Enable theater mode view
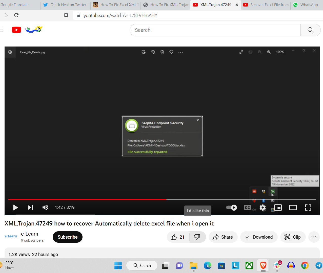The width and height of the screenshot is (323, 273). click(x=293, y=208)
